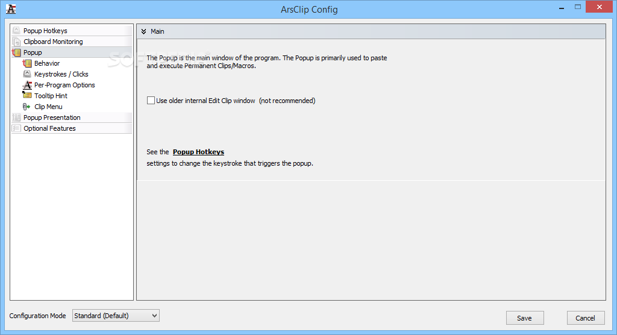The image size is (617, 335).
Task: Click the Popup category icon
Action: pos(16,52)
